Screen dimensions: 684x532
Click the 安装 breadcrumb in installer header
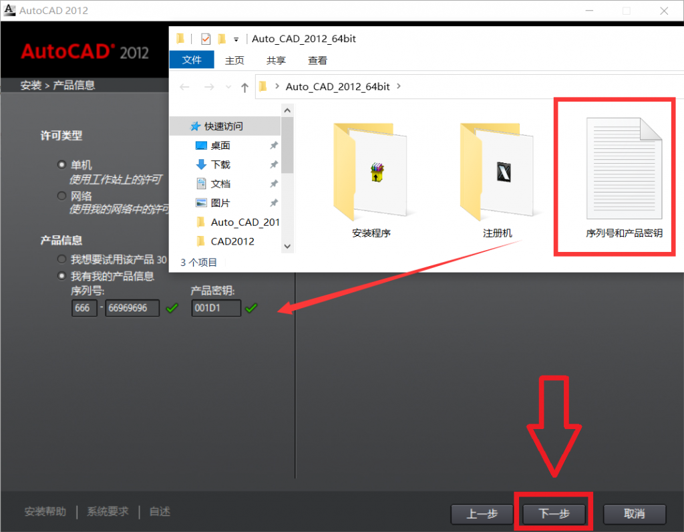[31, 85]
